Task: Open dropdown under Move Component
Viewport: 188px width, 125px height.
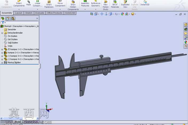Action: coord(60,9)
